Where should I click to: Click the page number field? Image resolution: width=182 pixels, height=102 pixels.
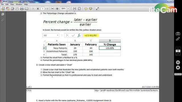43,9
